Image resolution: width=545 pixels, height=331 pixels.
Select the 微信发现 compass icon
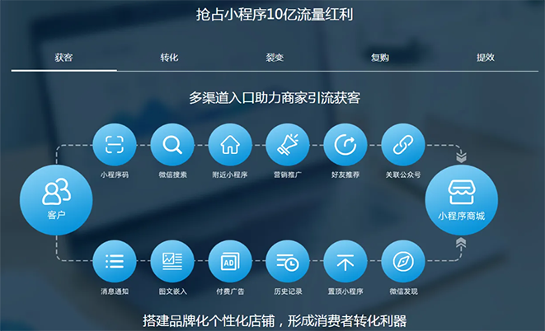403,263
